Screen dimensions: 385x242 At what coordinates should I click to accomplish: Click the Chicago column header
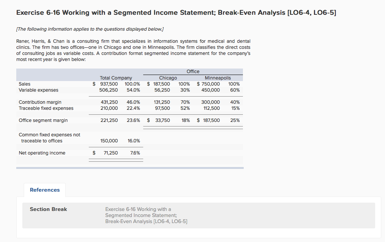tap(168, 78)
